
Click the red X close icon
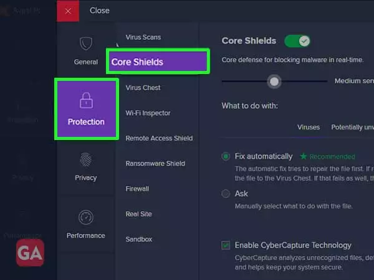coord(68,11)
